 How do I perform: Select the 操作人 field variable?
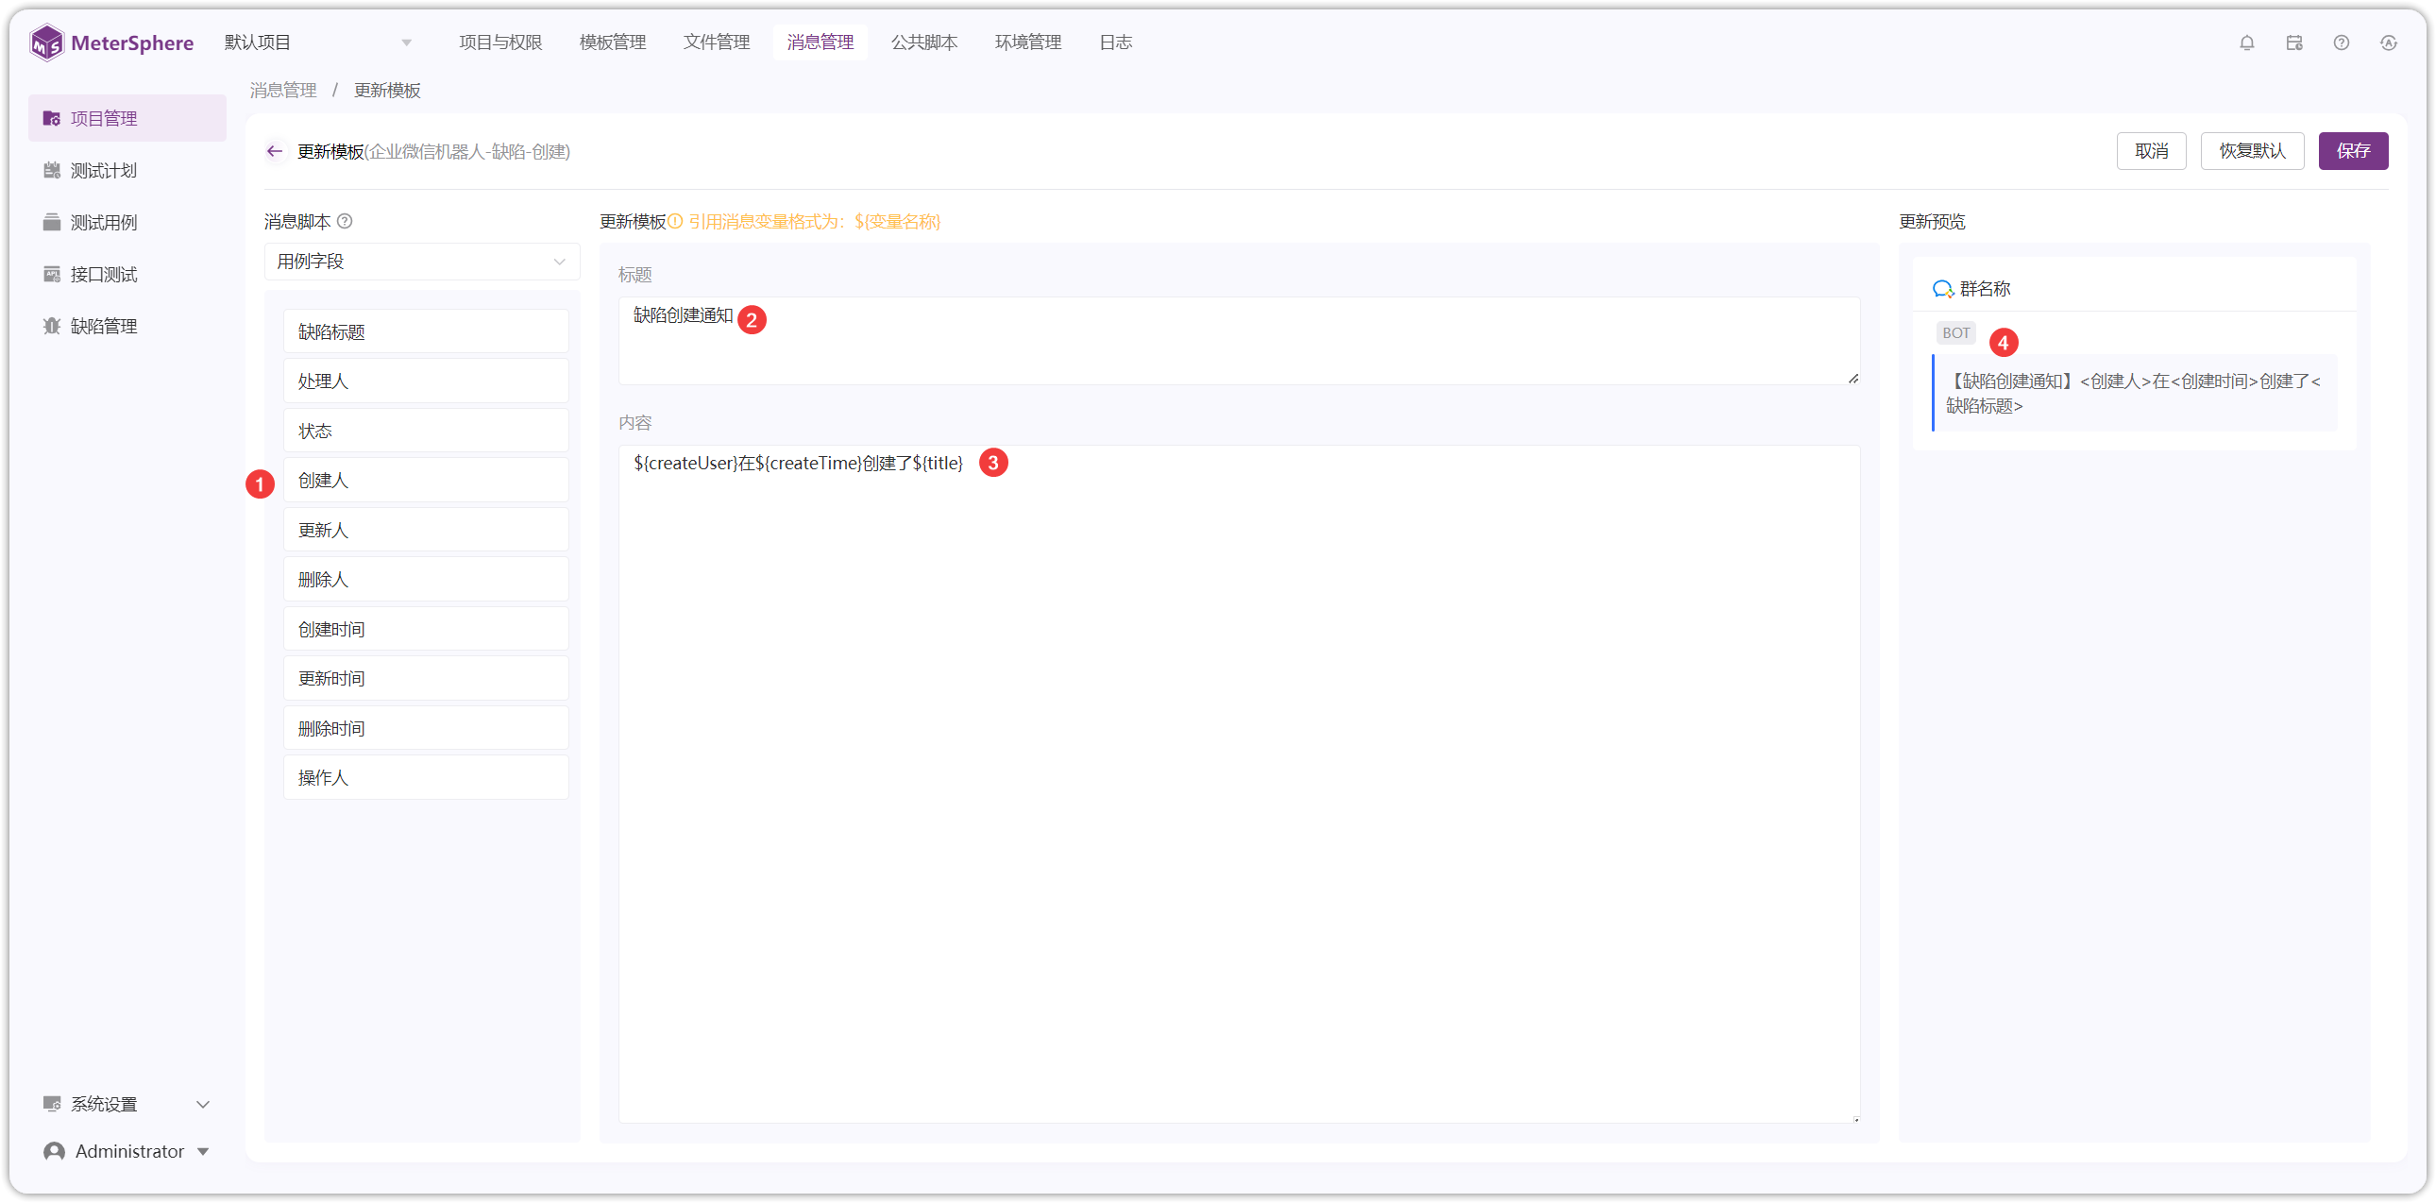426,777
